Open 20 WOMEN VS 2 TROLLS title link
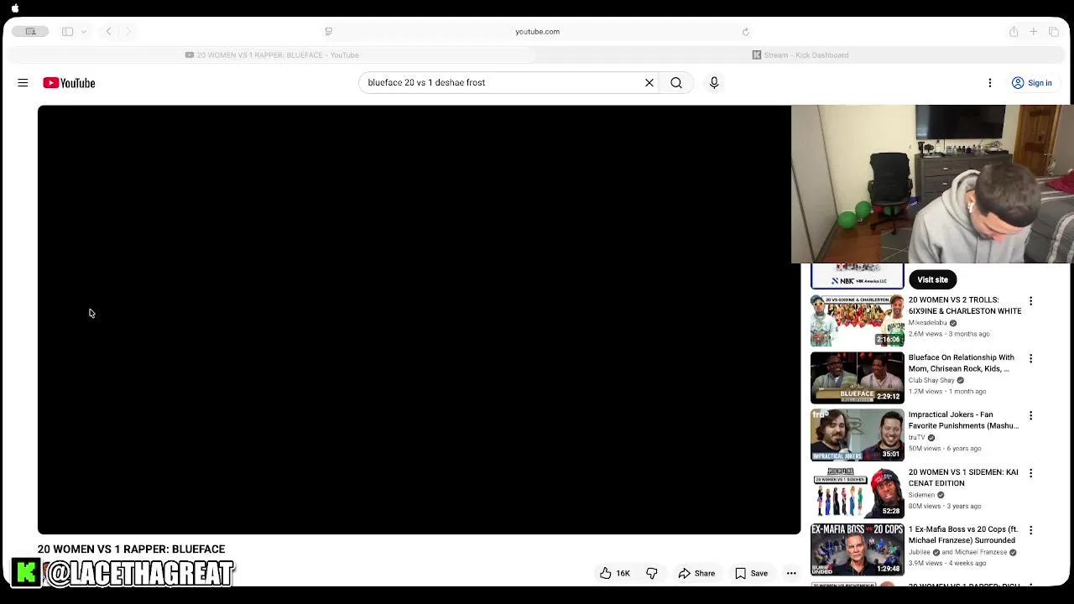The width and height of the screenshot is (1074, 604). click(x=965, y=305)
